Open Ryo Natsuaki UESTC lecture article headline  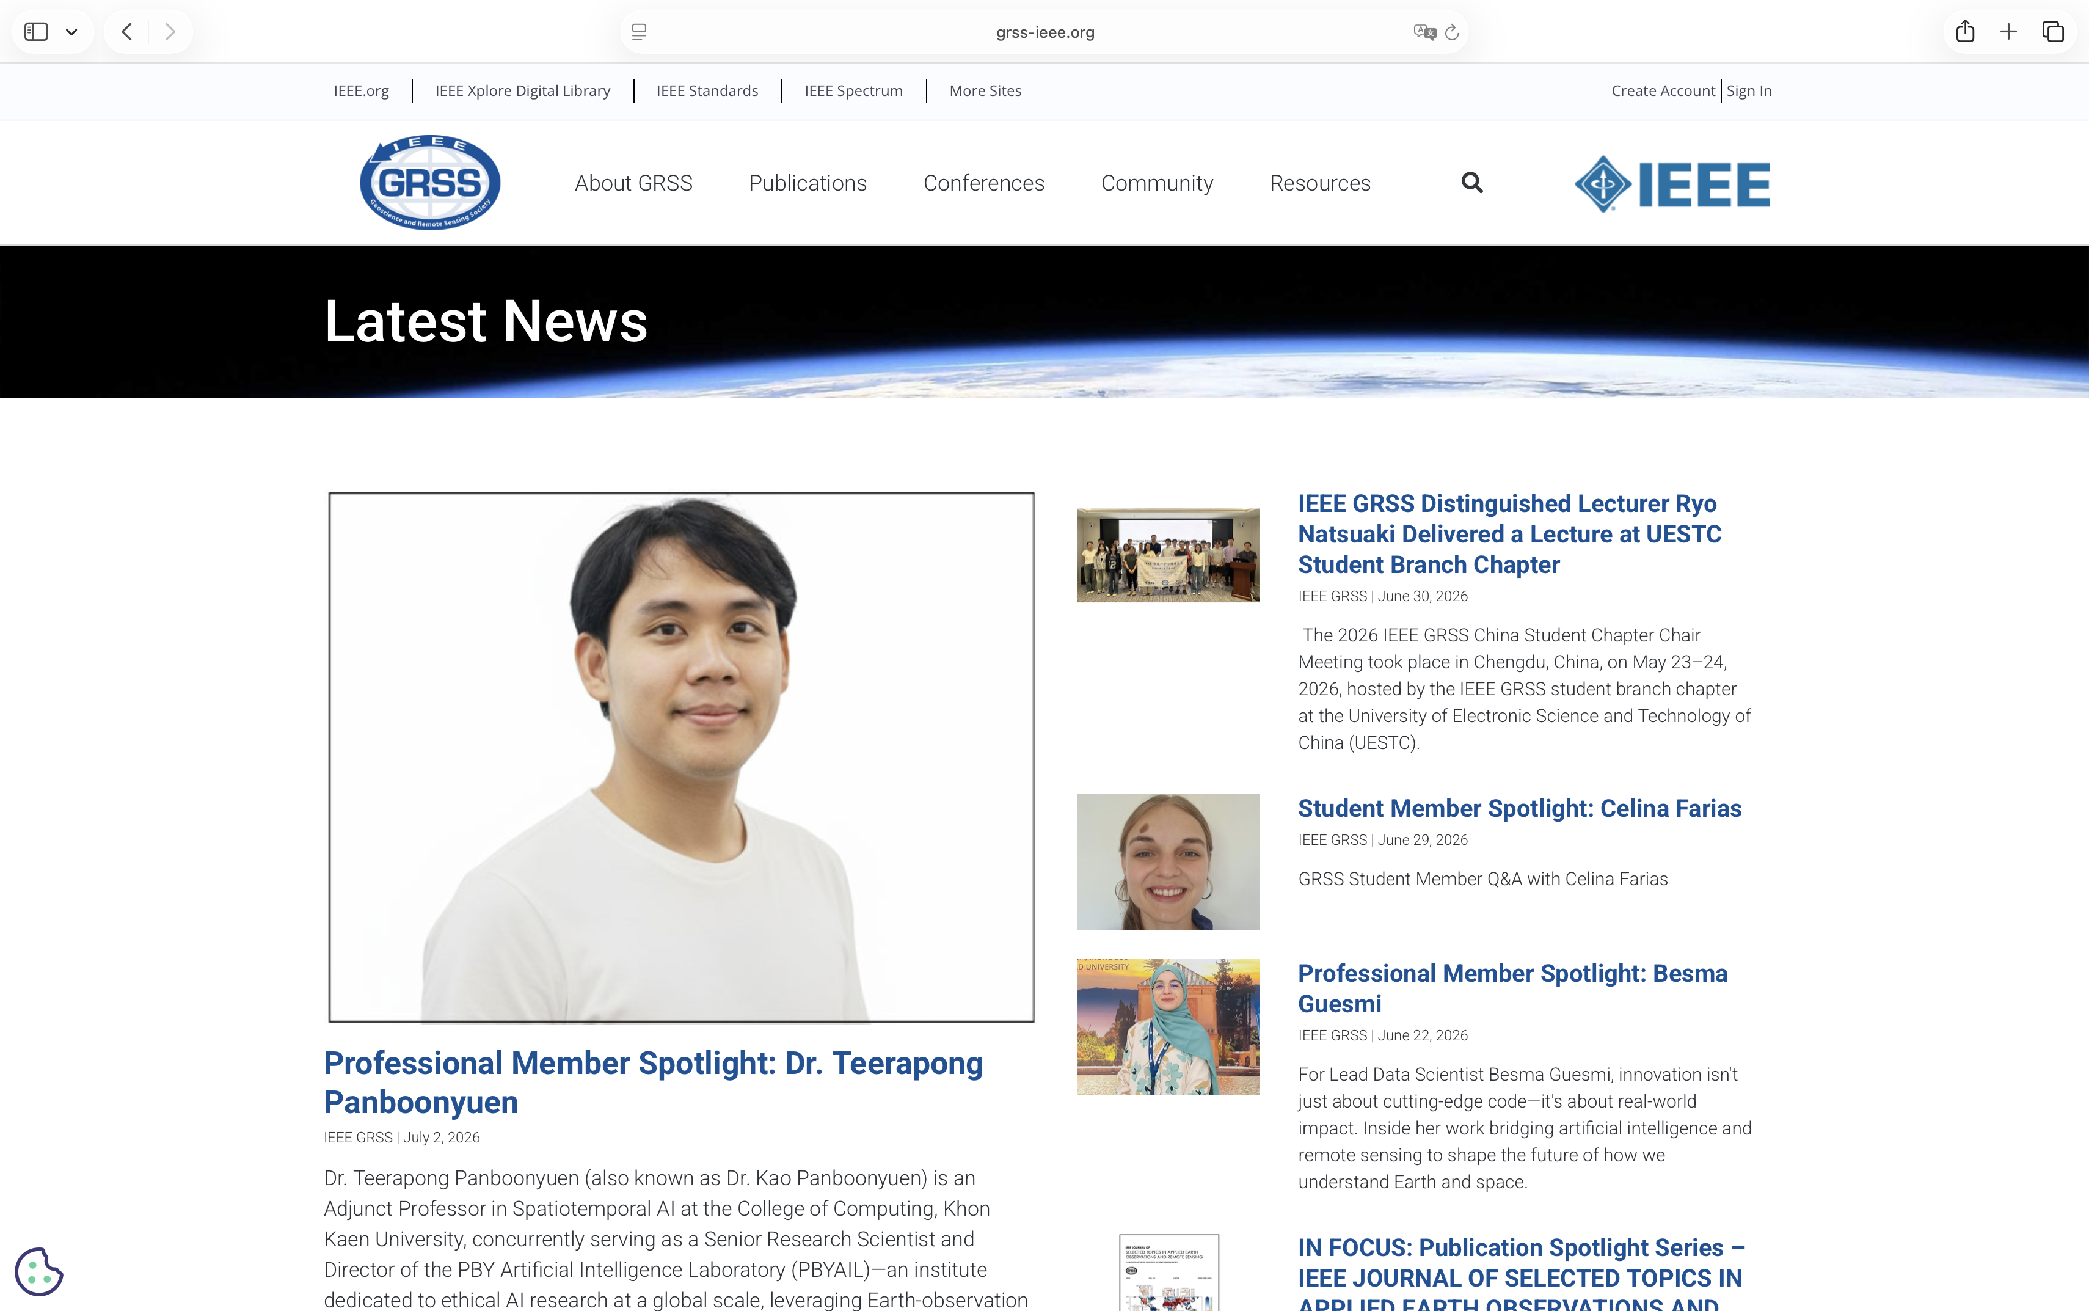[1509, 534]
